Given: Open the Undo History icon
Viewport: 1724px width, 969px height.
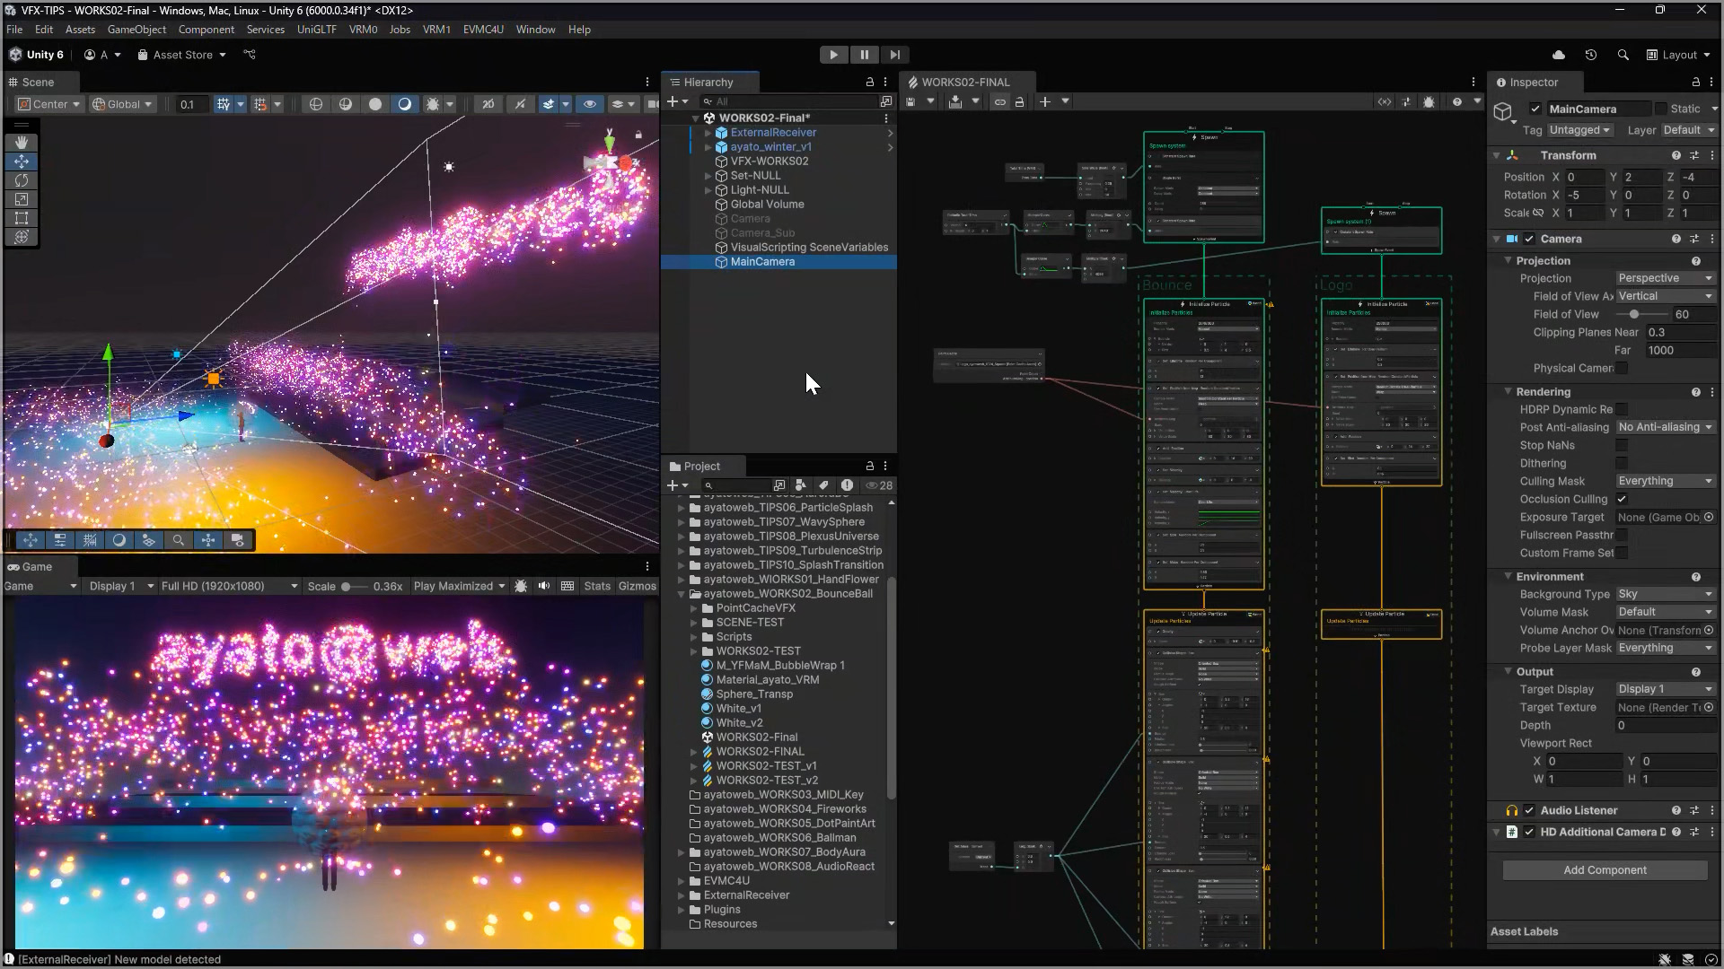Looking at the screenshot, I should click(1590, 55).
